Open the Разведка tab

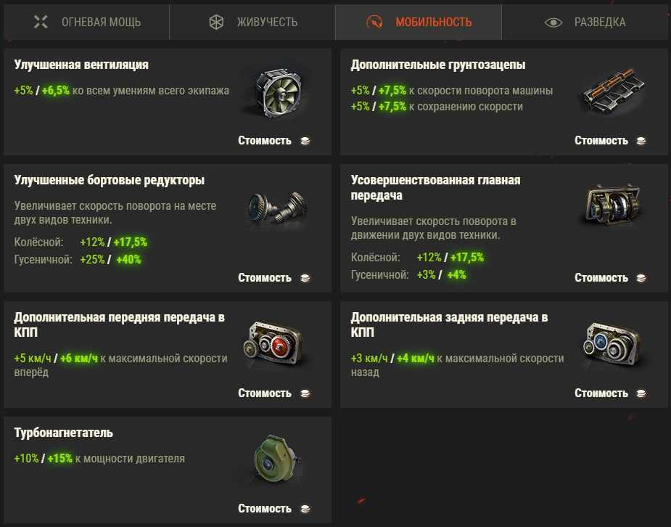click(585, 22)
